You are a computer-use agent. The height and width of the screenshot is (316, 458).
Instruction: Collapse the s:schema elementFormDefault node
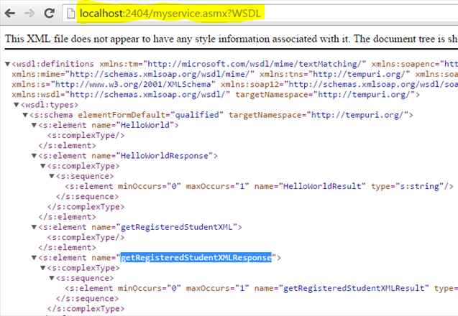pos(25,115)
